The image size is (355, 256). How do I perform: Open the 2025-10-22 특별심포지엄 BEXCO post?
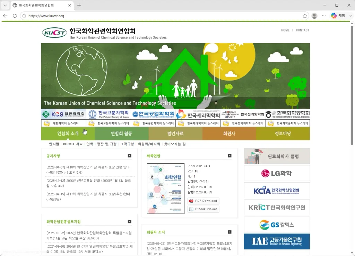coord(89,236)
